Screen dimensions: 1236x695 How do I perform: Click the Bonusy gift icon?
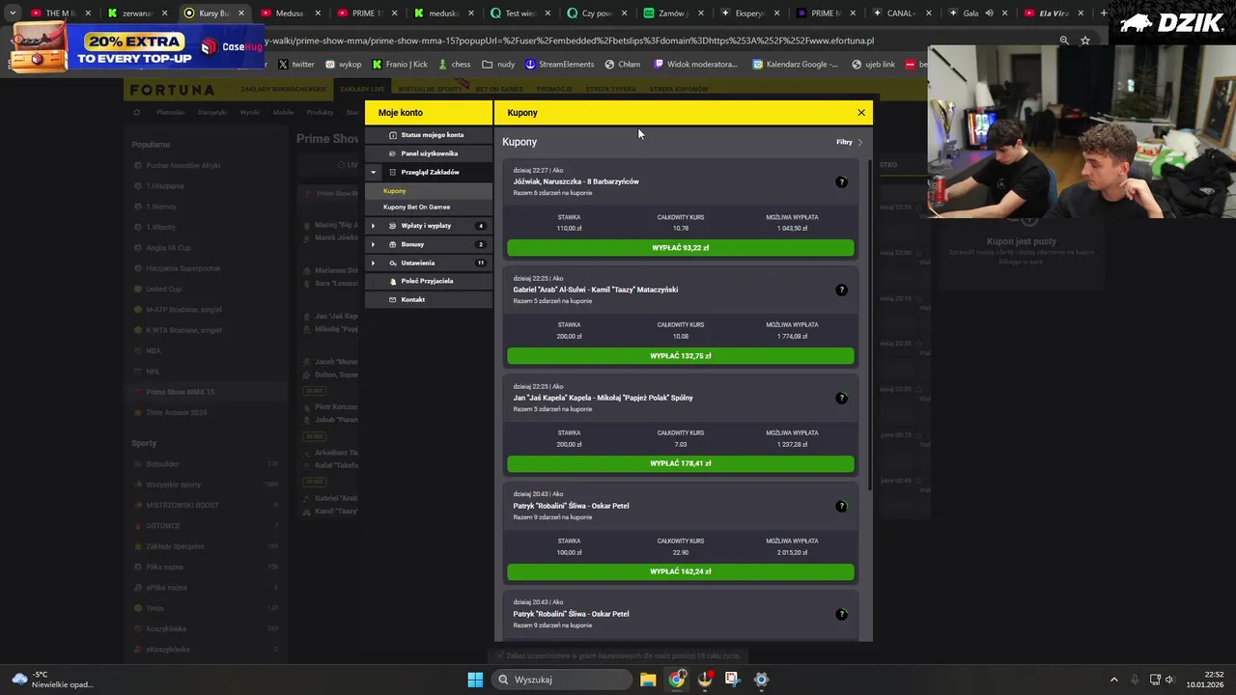392,244
